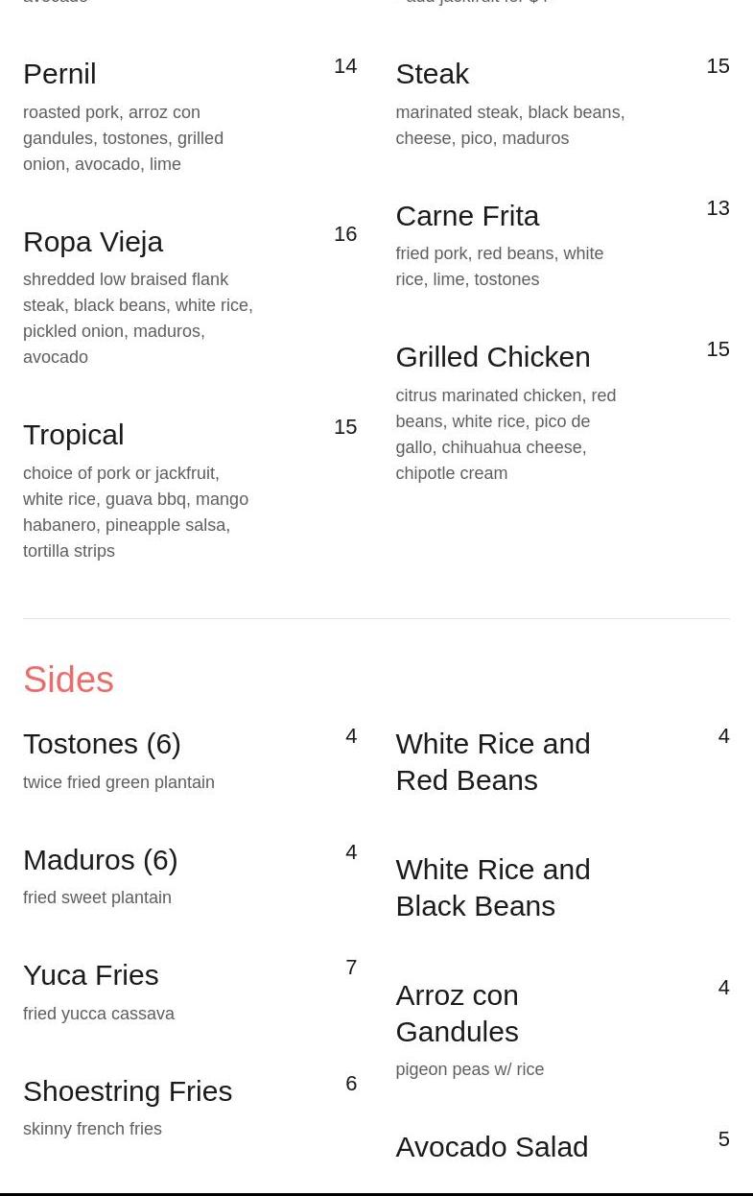Click White Rice and Red Beans
This screenshot has width=753, height=1196.
pyautogui.click(x=492, y=761)
